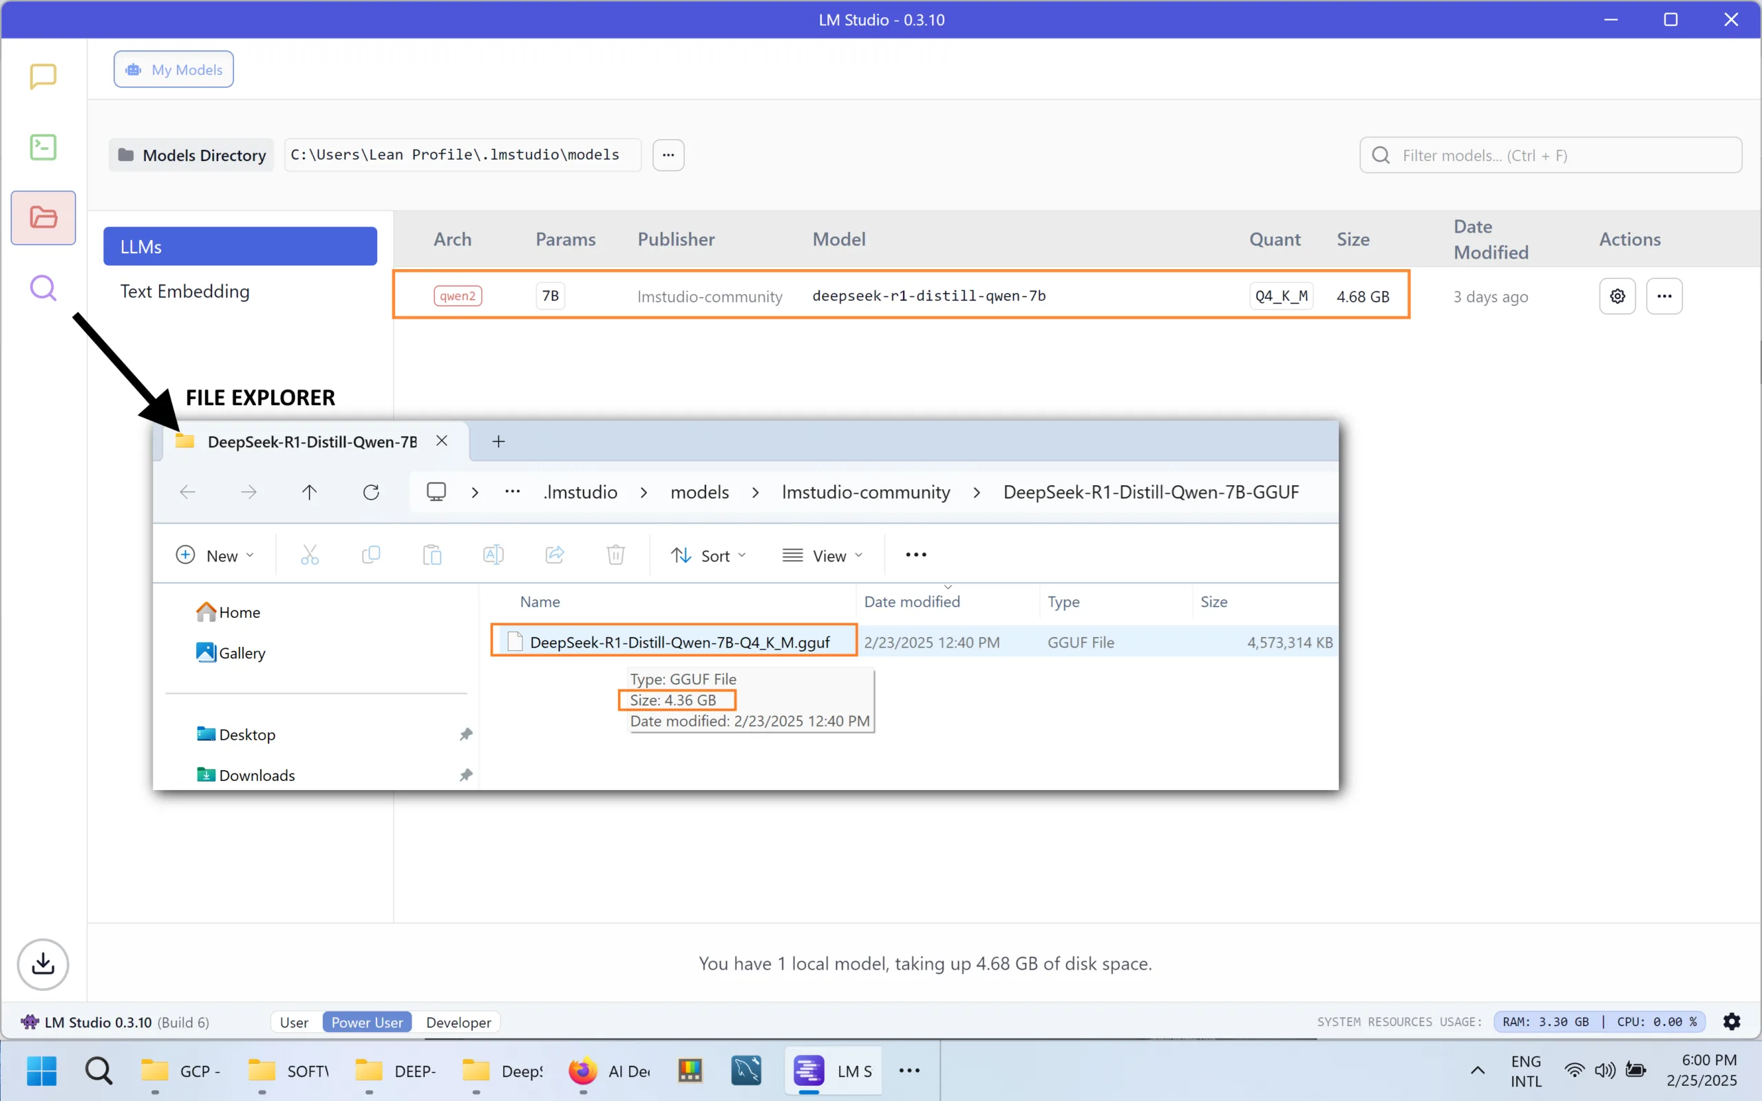Open the My Models folder view icon
This screenshot has width=1762, height=1101.
pyautogui.click(x=43, y=217)
